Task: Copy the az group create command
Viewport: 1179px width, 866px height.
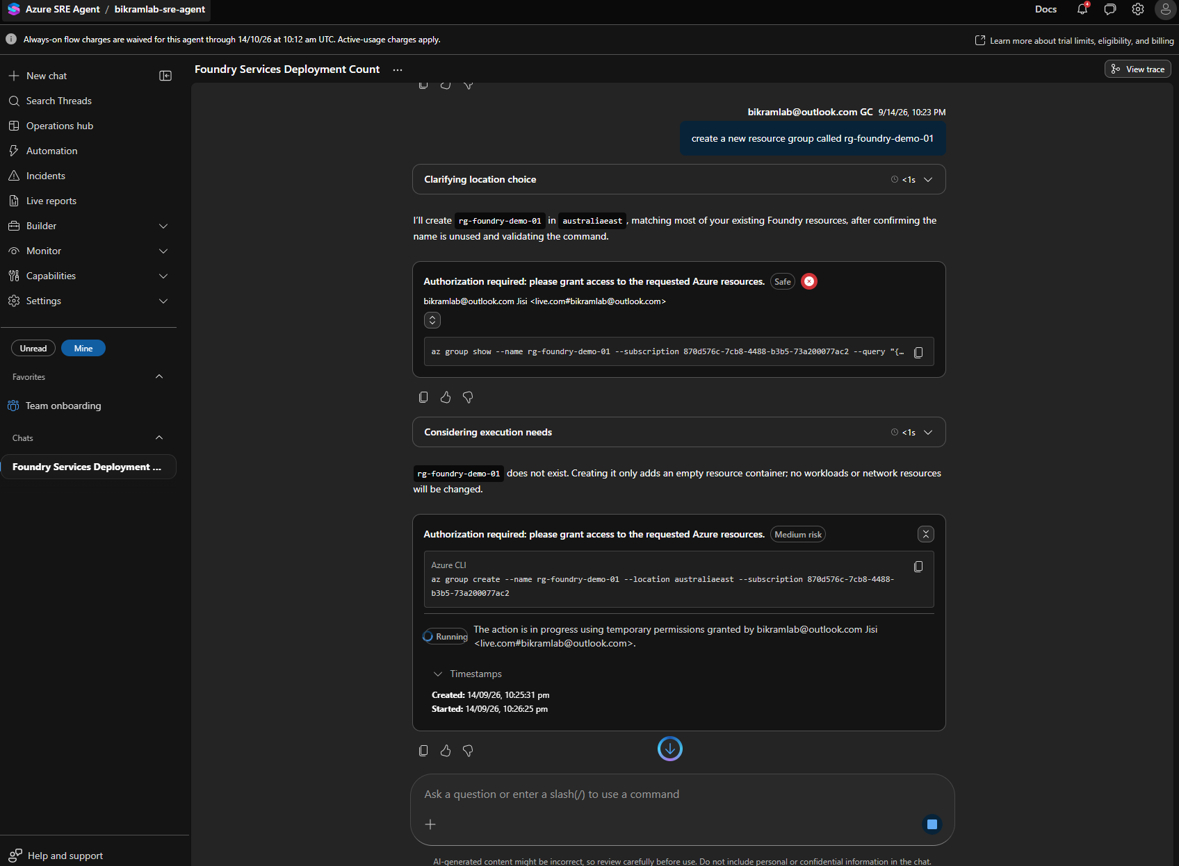Action: (x=918, y=567)
